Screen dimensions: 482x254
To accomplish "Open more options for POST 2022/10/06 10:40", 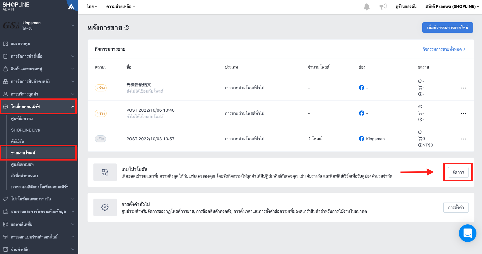I will click(x=463, y=113).
